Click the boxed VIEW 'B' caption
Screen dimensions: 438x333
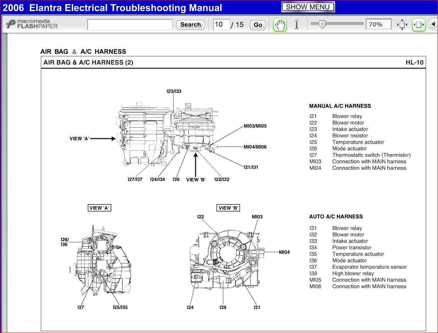pos(228,208)
